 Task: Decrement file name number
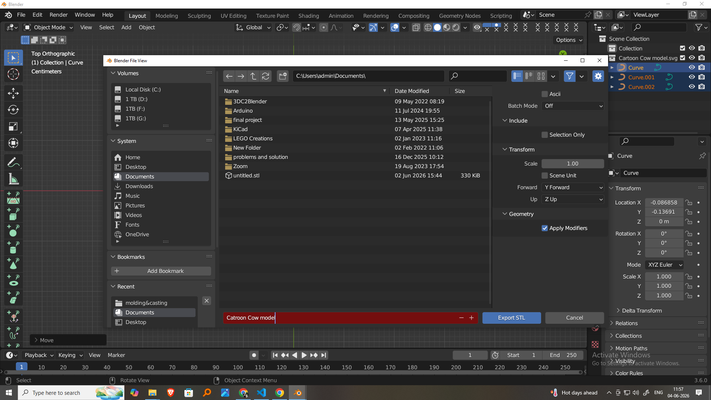[x=461, y=318]
